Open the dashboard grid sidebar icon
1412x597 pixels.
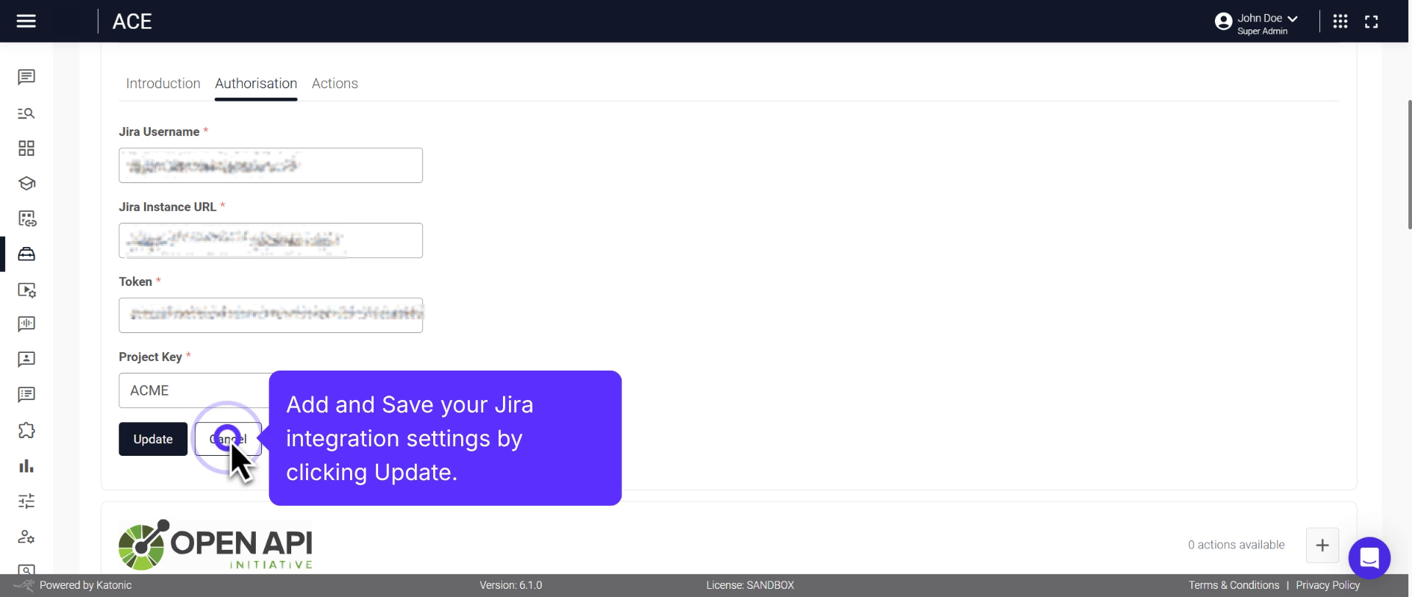click(x=26, y=149)
